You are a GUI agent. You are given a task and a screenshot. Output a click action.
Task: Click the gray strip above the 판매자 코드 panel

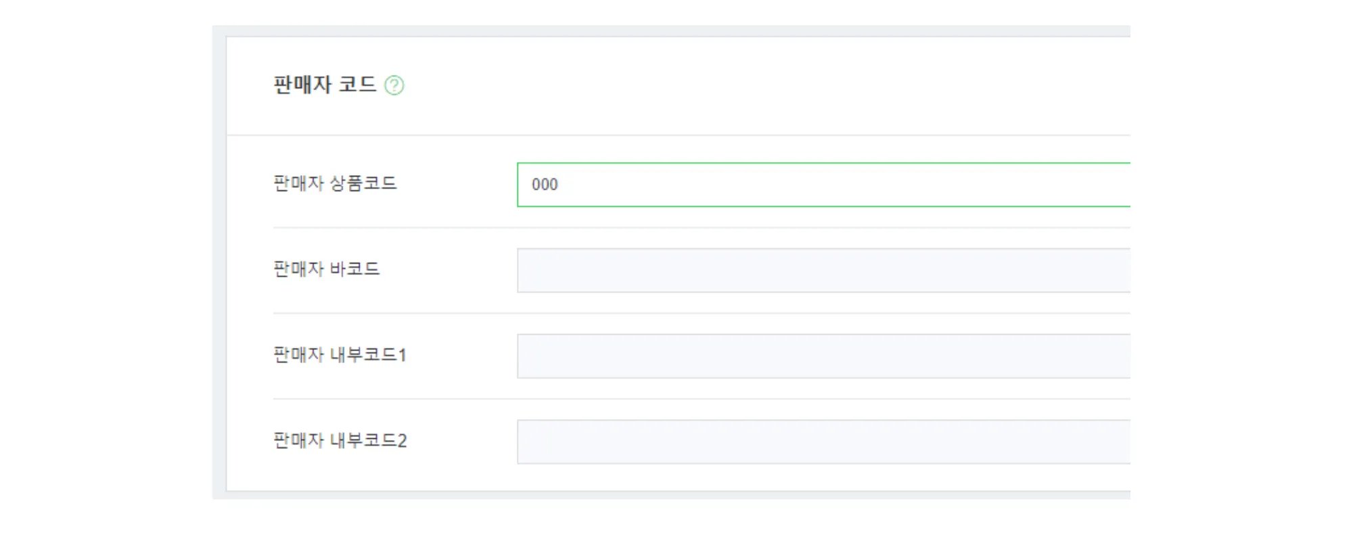click(676, 30)
